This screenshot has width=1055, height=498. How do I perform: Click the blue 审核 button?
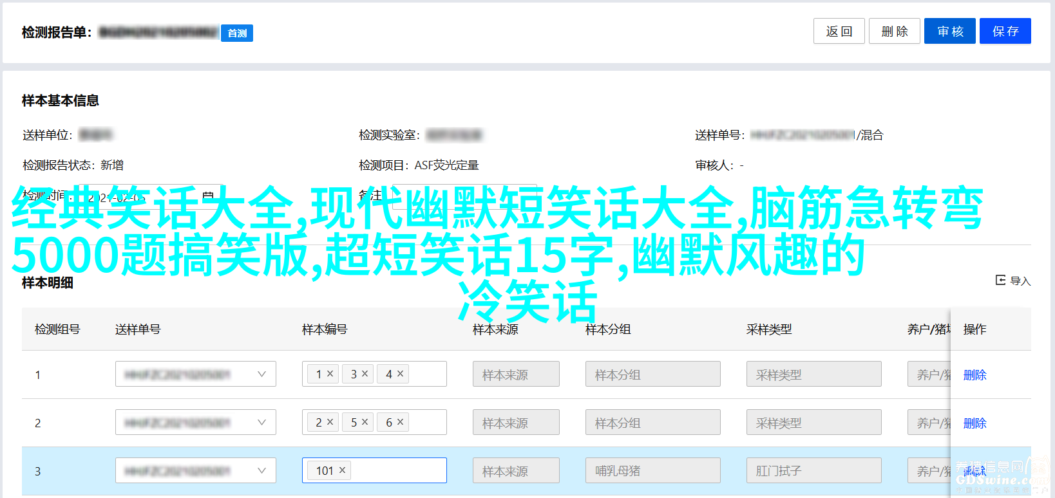point(949,31)
